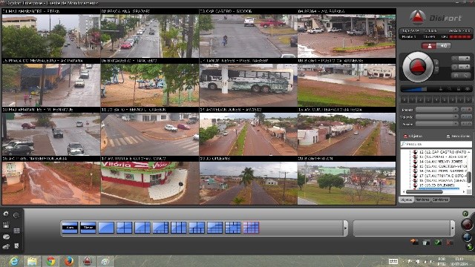Image resolution: width=475 pixels, height=267 pixels.
Task: Open the Vigilância dropdown
Action: [x=437, y=116]
